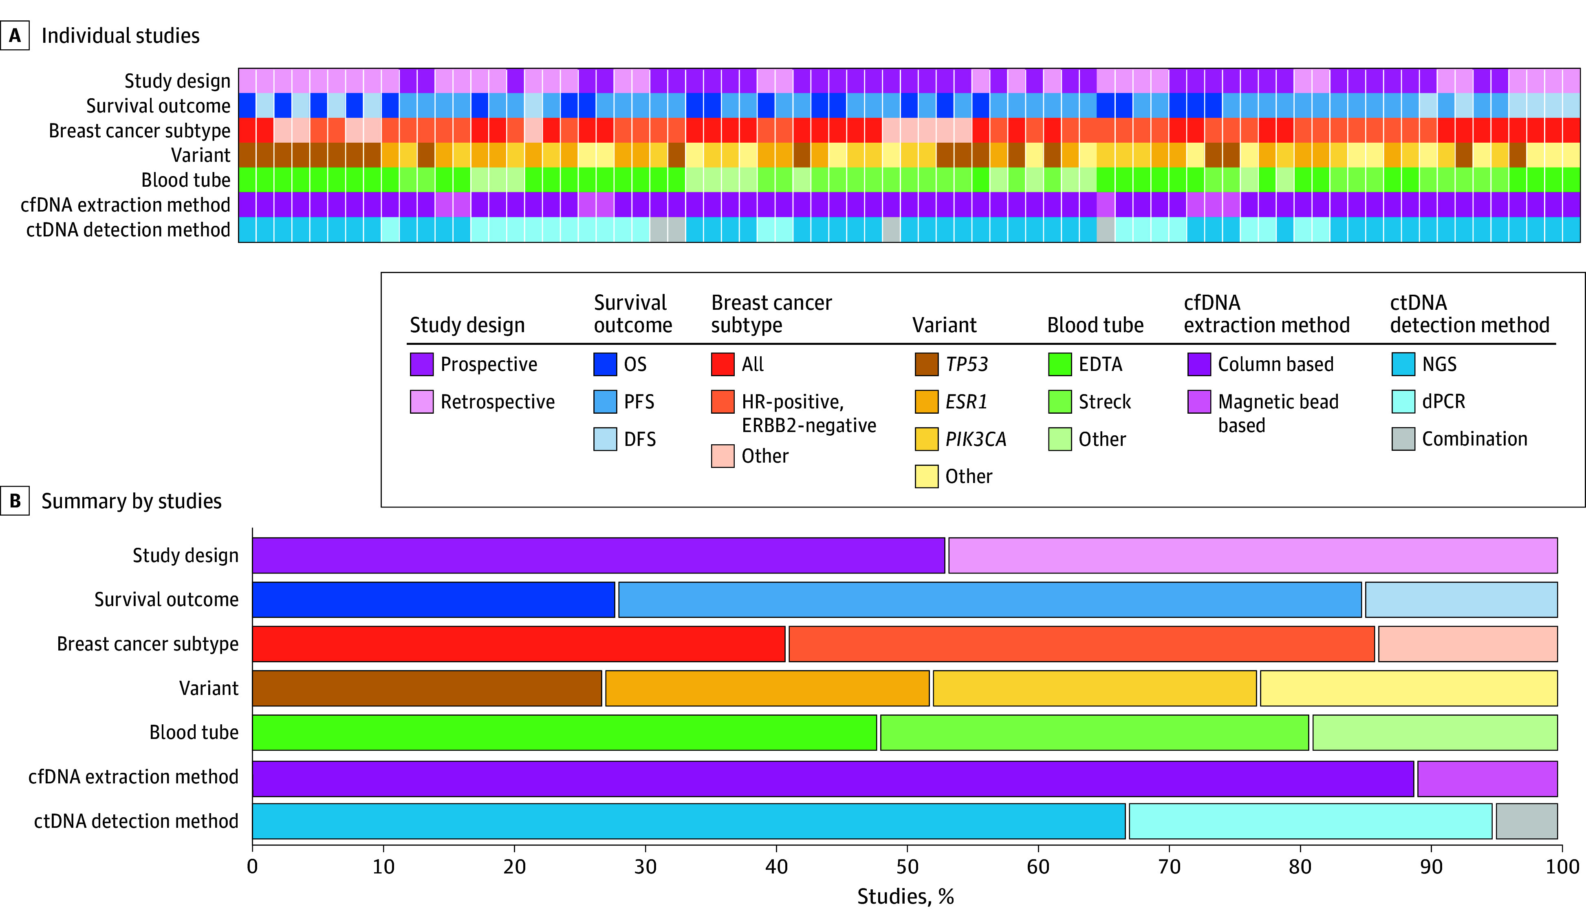
Task: Click the Retrospective legend color swatch
Action: point(422,401)
